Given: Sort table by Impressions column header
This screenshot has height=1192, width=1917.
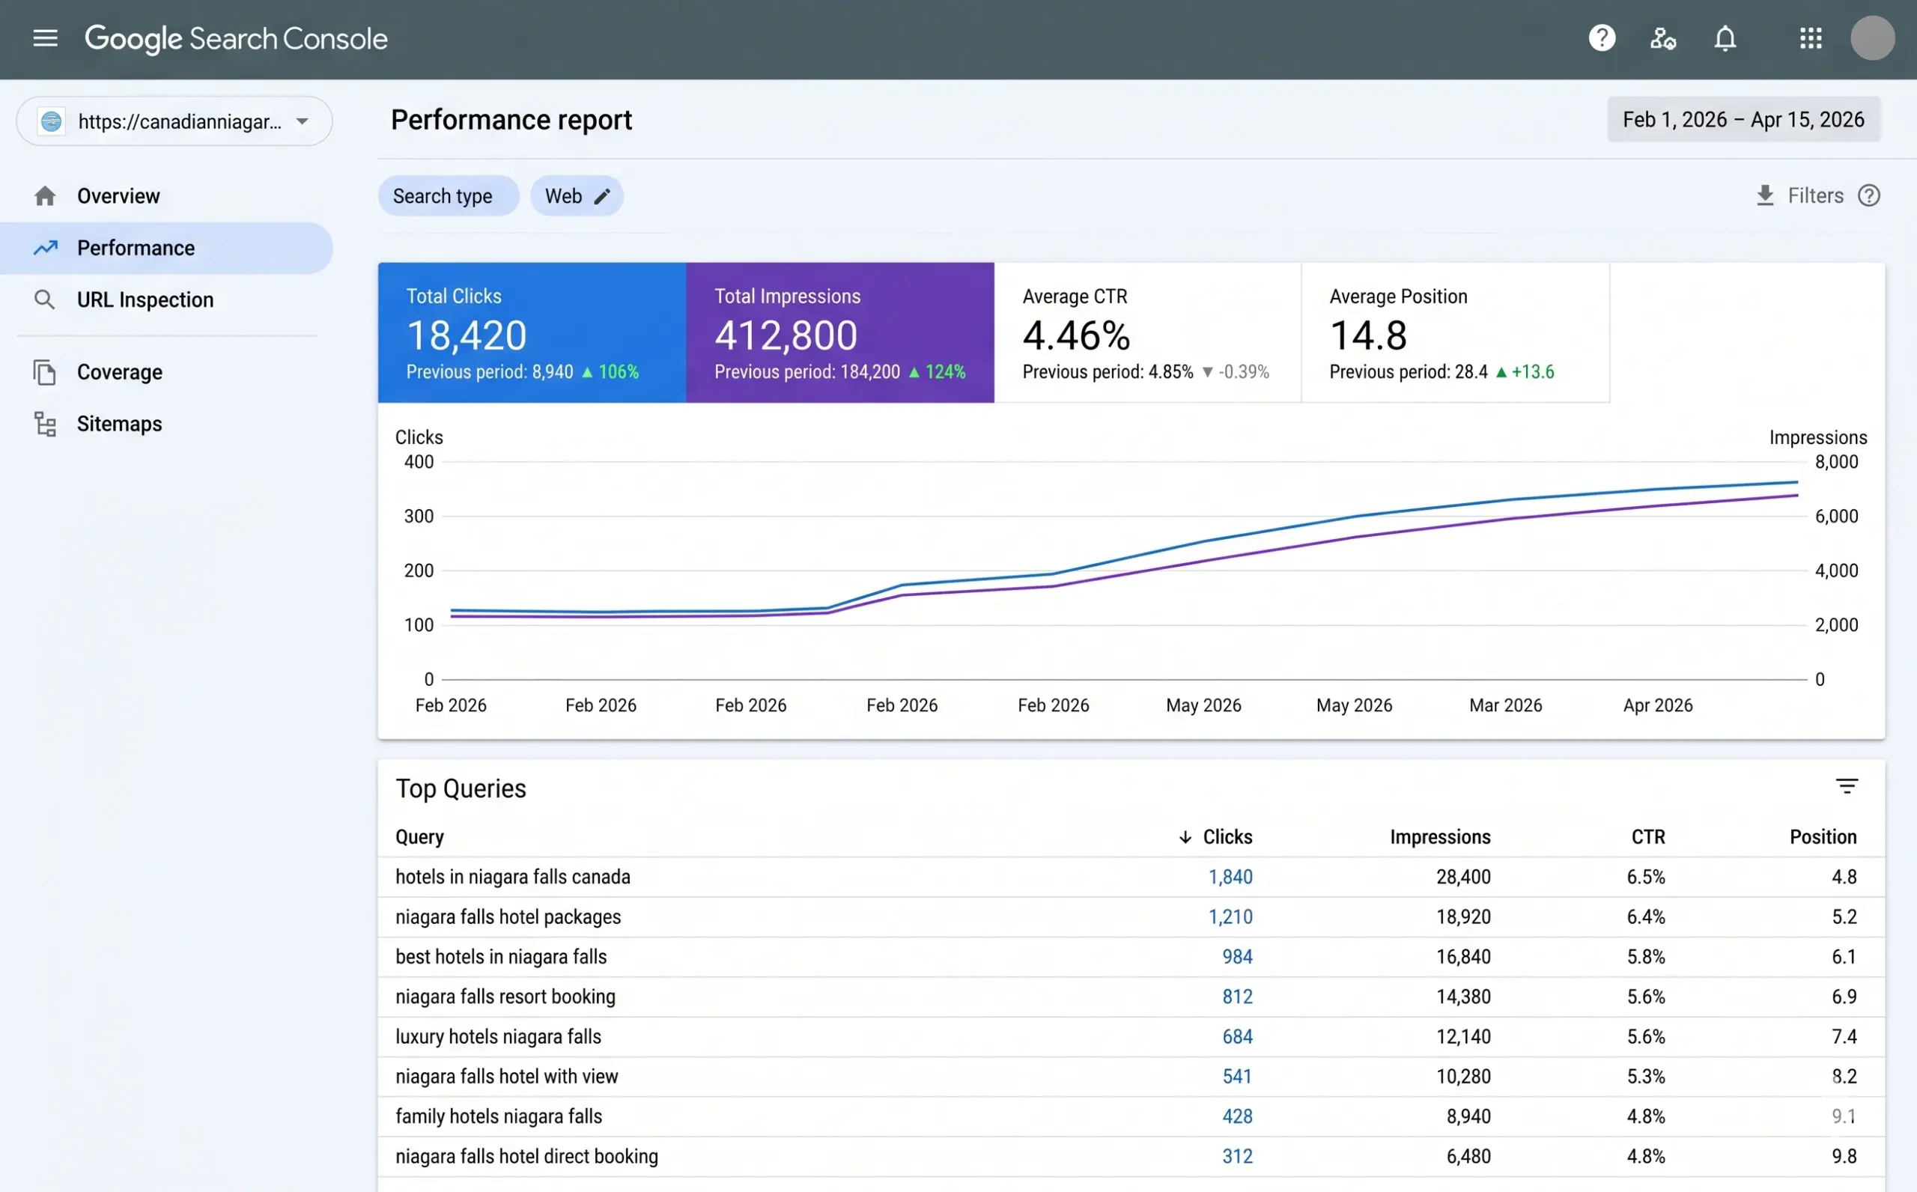Looking at the screenshot, I should pyautogui.click(x=1440, y=837).
